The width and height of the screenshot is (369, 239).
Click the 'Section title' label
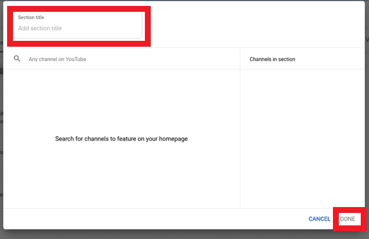click(31, 17)
